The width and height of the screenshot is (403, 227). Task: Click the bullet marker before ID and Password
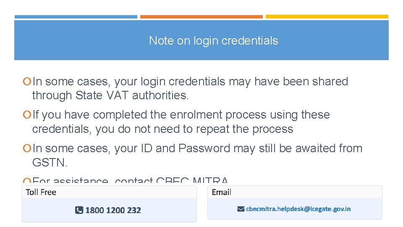click(27, 148)
